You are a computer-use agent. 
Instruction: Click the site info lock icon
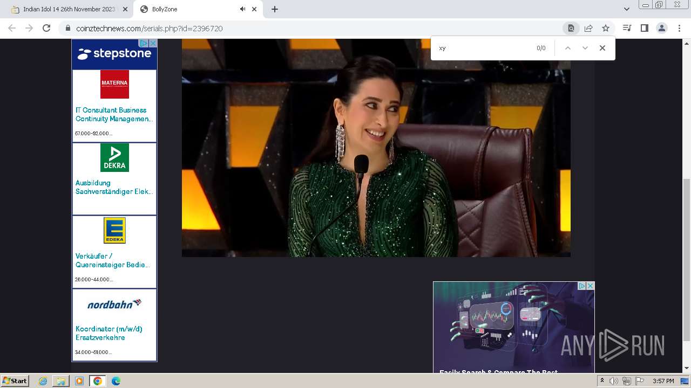point(68,28)
